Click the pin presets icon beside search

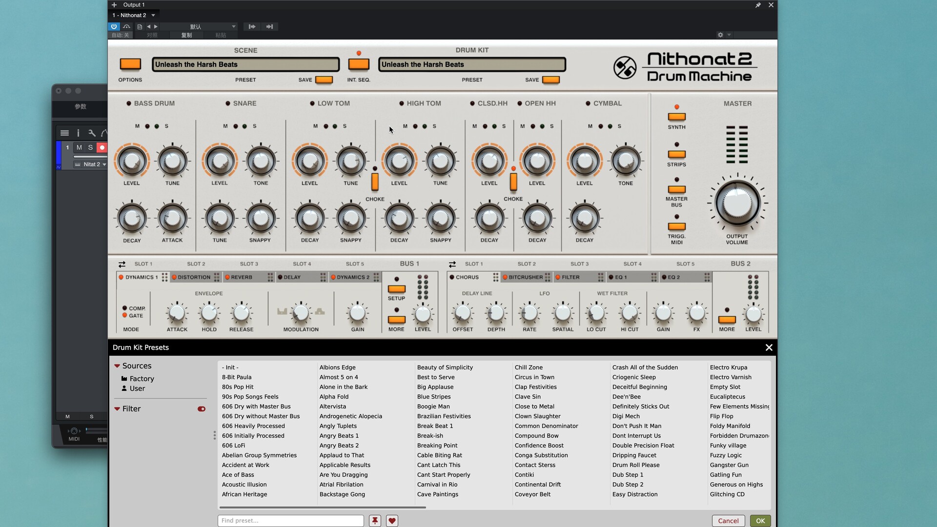tap(375, 521)
